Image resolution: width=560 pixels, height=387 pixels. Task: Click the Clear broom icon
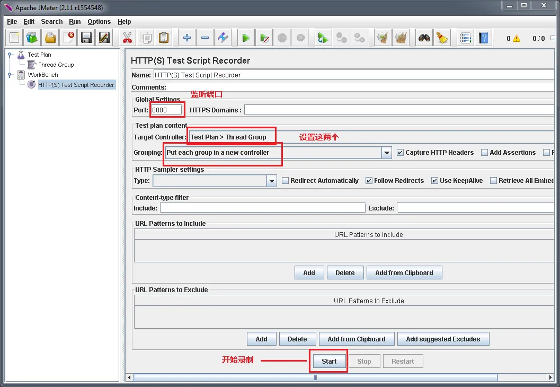442,38
